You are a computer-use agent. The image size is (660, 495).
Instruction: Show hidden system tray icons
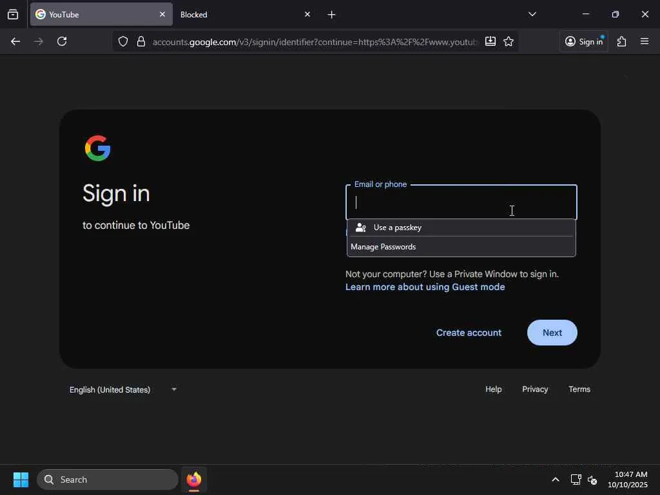[x=556, y=480]
